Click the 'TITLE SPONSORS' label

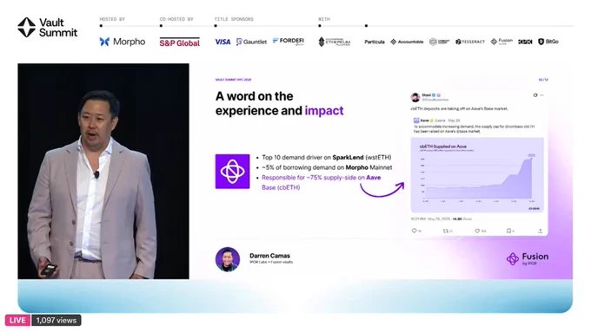[x=234, y=19]
